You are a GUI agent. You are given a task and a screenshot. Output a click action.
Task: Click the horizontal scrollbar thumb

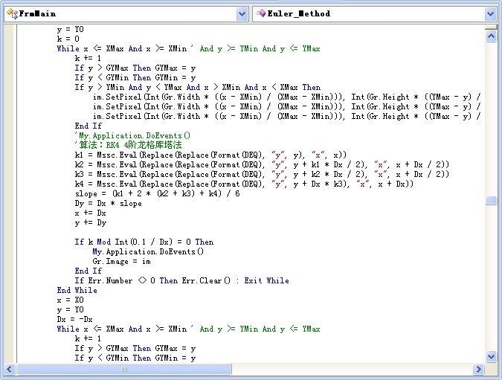[x=124, y=369]
